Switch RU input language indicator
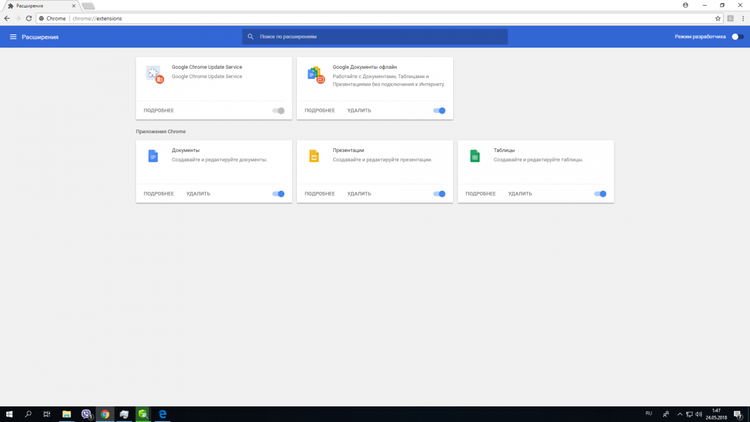Image resolution: width=750 pixels, height=422 pixels. pyautogui.click(x=649, y=413)
